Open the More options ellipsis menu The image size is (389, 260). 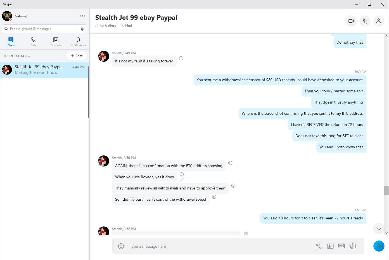[x=82, y=16]
